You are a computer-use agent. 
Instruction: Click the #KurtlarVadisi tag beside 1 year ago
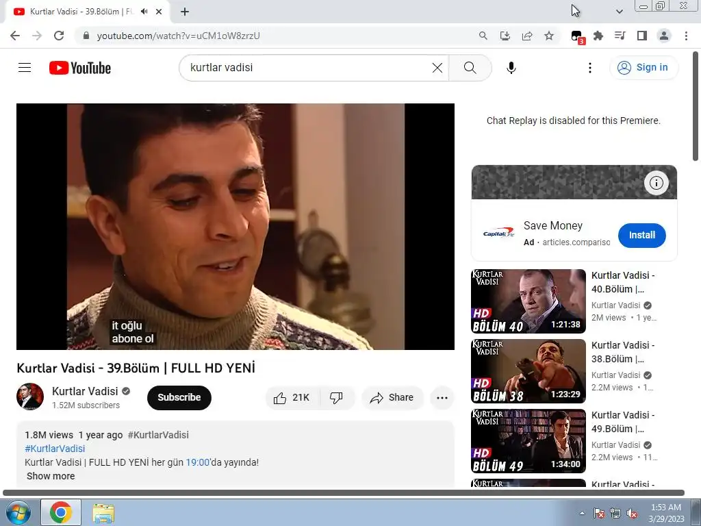(x=158, y=435)
